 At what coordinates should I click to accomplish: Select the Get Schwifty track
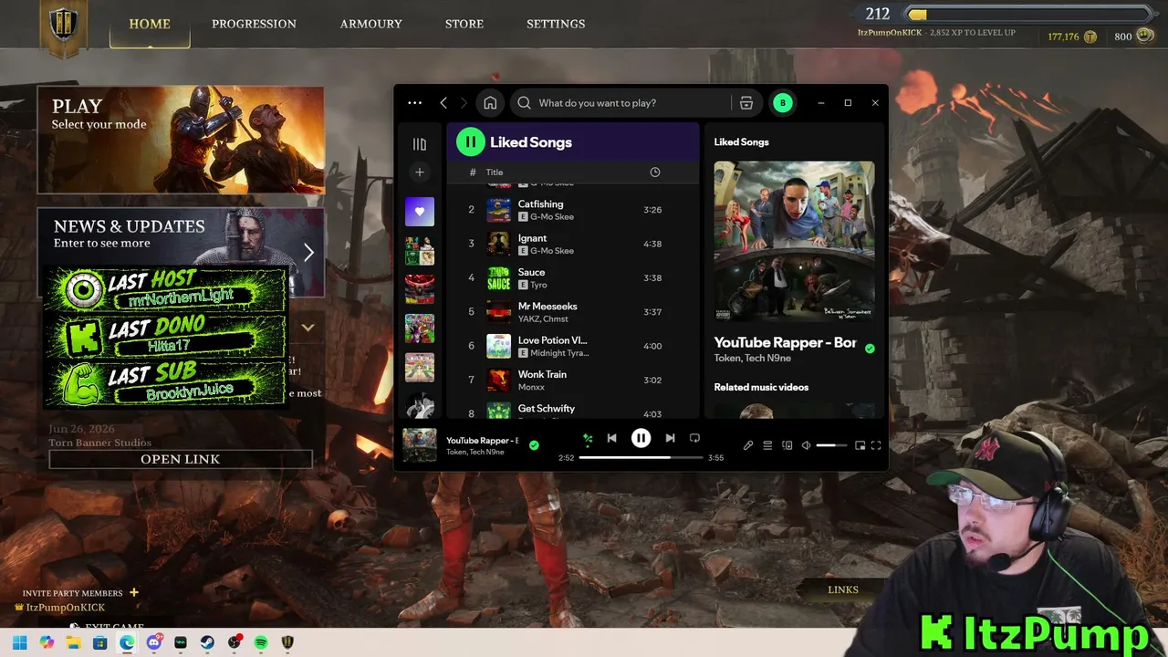point(573,410)
